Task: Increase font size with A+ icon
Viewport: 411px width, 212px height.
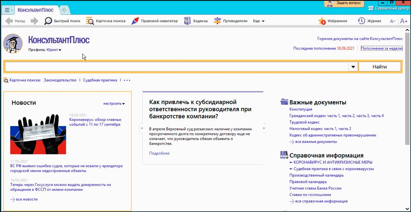Action: pos(404,21)
